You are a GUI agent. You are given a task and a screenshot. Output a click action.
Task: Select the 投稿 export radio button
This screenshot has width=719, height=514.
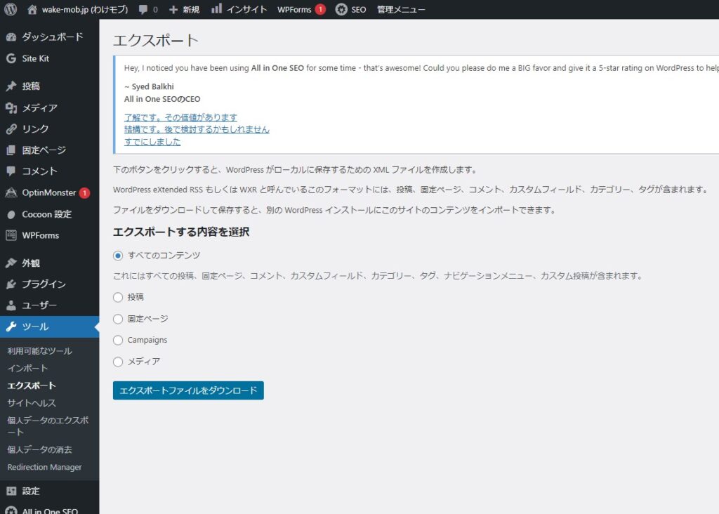118,297
